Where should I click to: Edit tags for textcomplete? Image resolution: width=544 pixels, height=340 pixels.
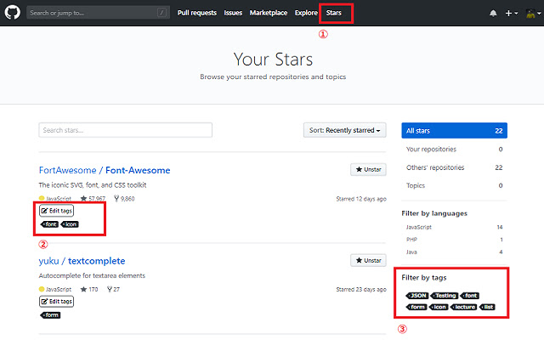pos(57,302)
